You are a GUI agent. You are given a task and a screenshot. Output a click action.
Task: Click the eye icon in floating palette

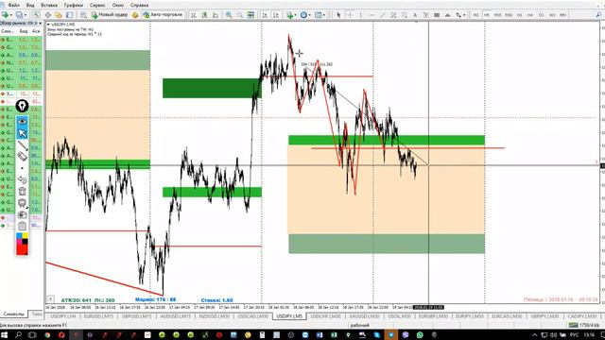coord(22,121)
